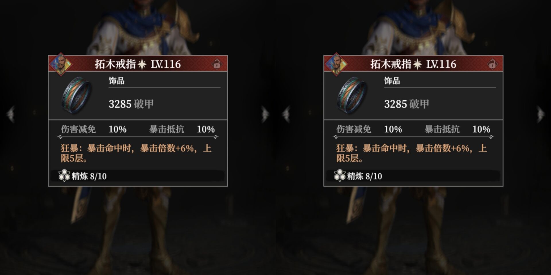Click the refine gem icon in right card
The image size is (551, 275).
[339, 175]
